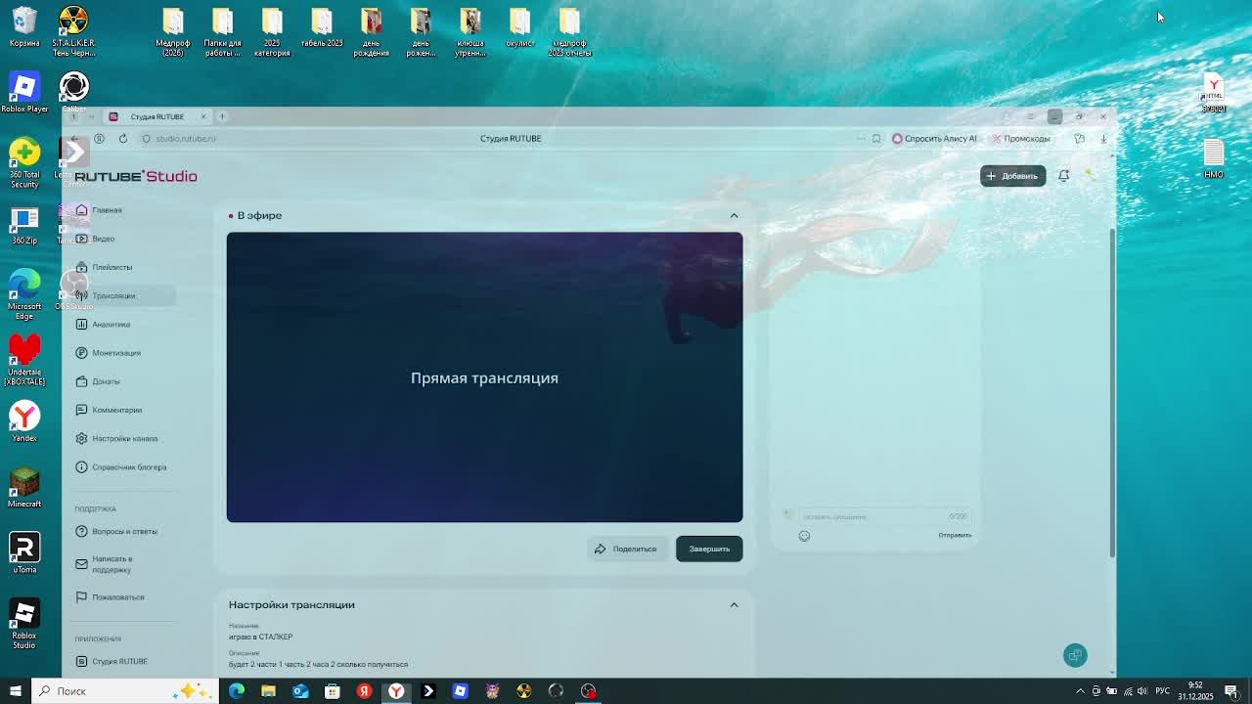Open File Explorer from the taskbar
This screenshot has width=1252, height=704.
(x=268, y=691)
